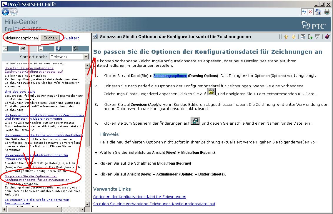Click results list scroll down arrow
Viewport: 333px width, 214px height.
pyautogui.click(x=87, y=204)
